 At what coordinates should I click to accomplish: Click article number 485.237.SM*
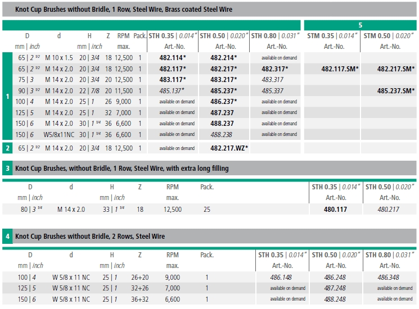coord(396,90)
